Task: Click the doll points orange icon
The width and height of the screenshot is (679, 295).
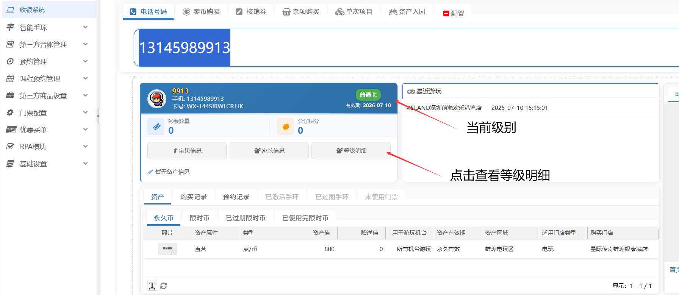Action: point(286,127)
